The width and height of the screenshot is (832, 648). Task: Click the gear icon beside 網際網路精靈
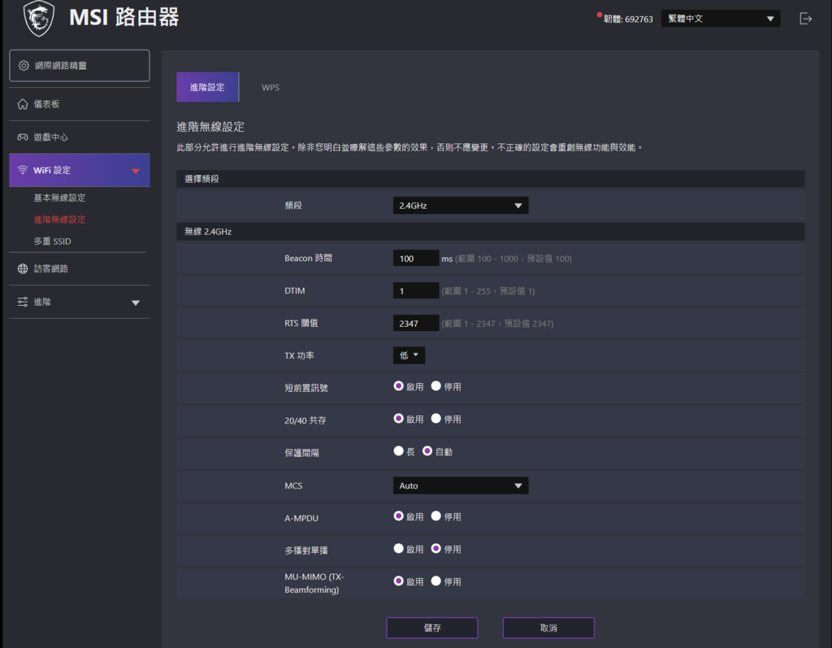click(x=24, y=65)
